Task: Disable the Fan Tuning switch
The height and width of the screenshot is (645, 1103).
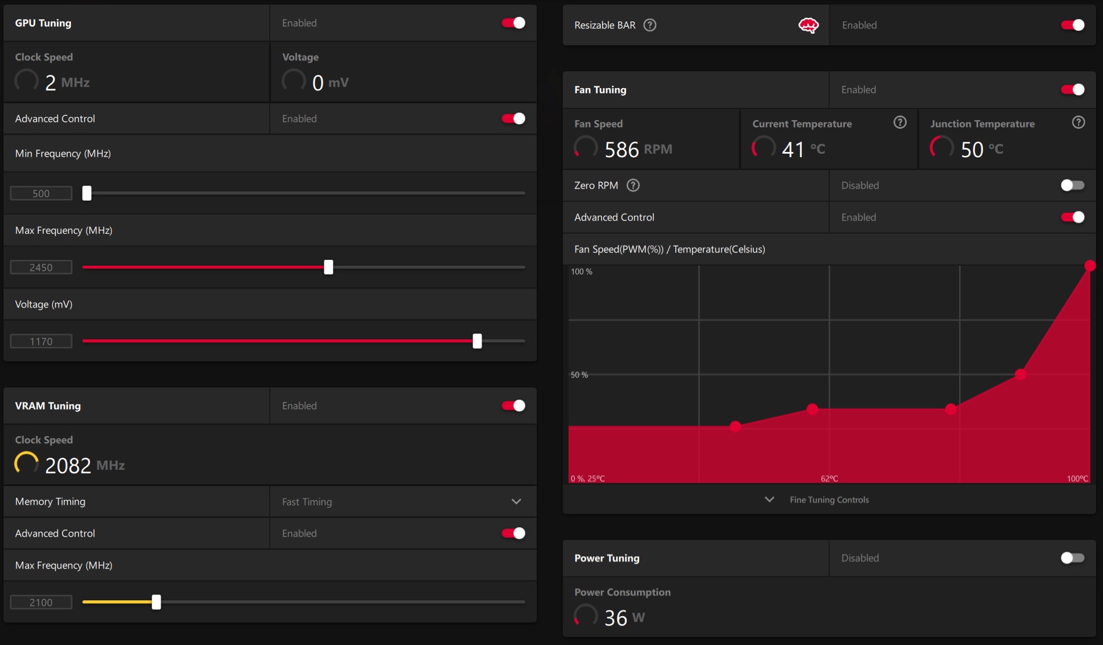Action: (x=1073, y=89)
